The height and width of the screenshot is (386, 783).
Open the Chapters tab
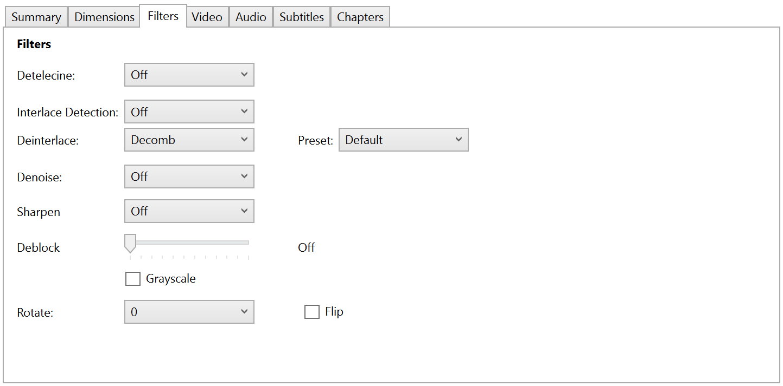pyautogui.click(x=360, y=17)
